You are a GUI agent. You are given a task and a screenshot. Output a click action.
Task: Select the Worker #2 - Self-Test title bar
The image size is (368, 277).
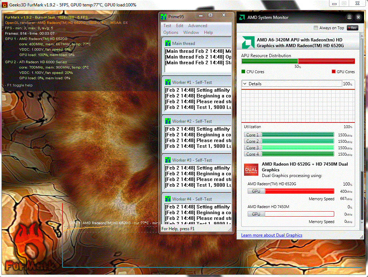[x=197, y=121]
